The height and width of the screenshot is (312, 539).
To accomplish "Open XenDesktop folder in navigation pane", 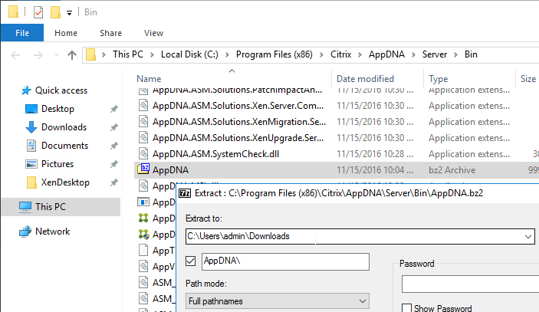I will 65,182.
